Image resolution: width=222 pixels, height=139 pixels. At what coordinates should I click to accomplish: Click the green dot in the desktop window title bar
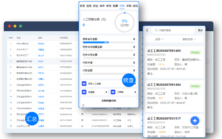click(x=21, y=26)
